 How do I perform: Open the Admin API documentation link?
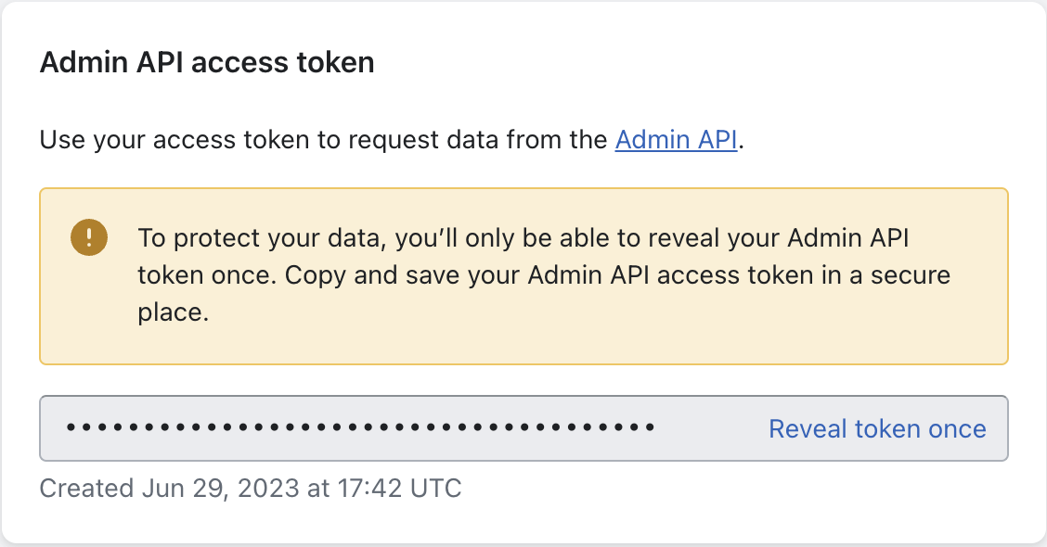[x=676, y=140]
